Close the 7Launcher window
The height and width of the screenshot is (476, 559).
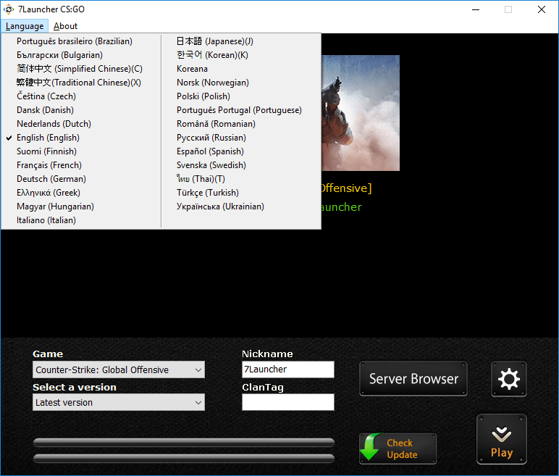pyautogui.click(x=542, y=9)
